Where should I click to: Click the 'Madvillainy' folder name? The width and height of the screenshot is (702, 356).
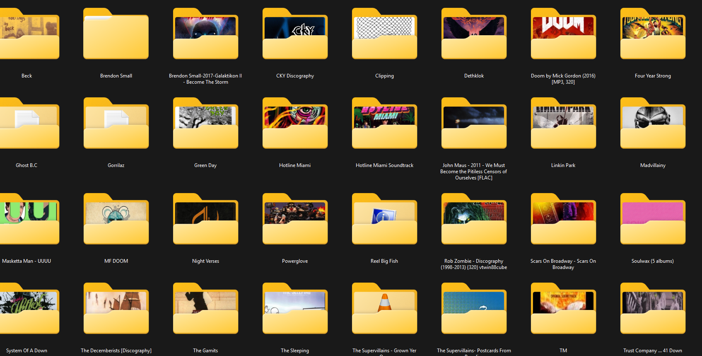653,165
